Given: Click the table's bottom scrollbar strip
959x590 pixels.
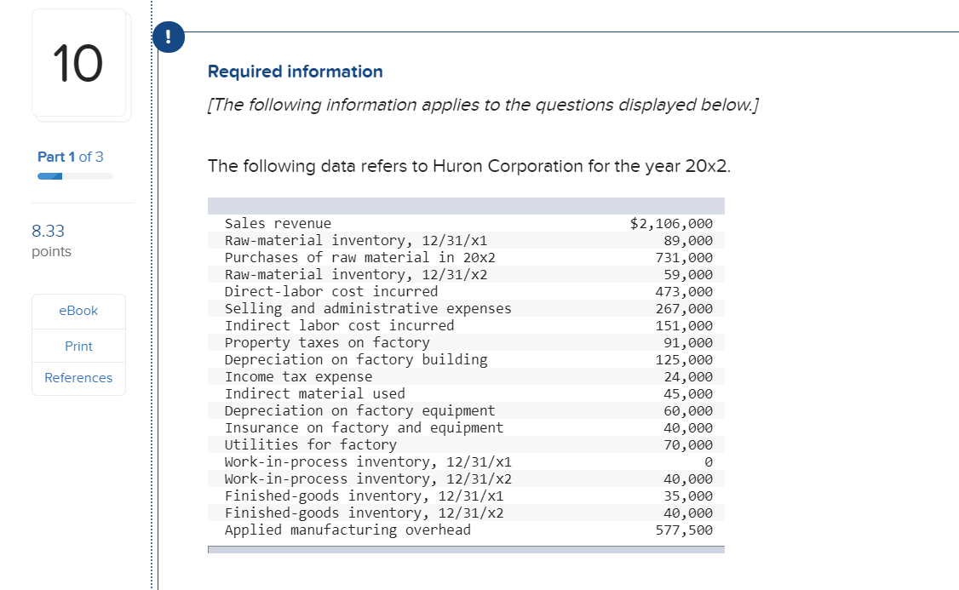Looking at the screenshot, I should pos(466,550).
